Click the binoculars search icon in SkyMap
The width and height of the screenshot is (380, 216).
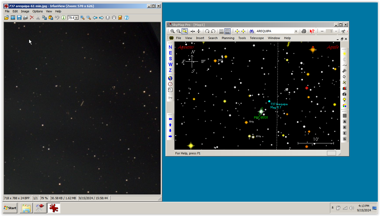pos(251,31)
